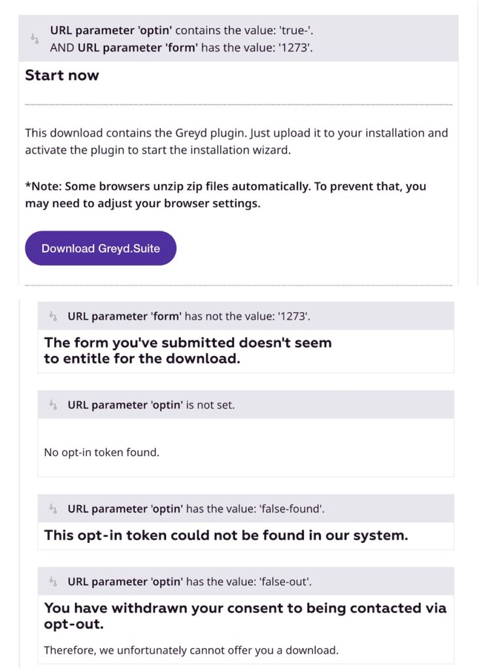This screenshot has width=479, height=669.
Task: Click the withdrawn consent heading
Action: [x=245, y=615]
